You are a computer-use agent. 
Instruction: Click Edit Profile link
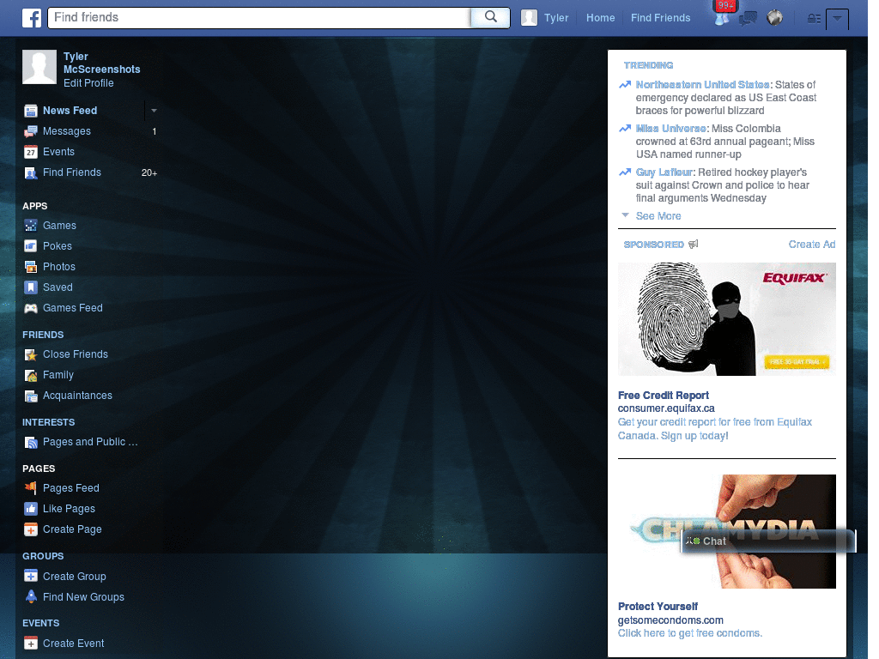click(88, 83)
